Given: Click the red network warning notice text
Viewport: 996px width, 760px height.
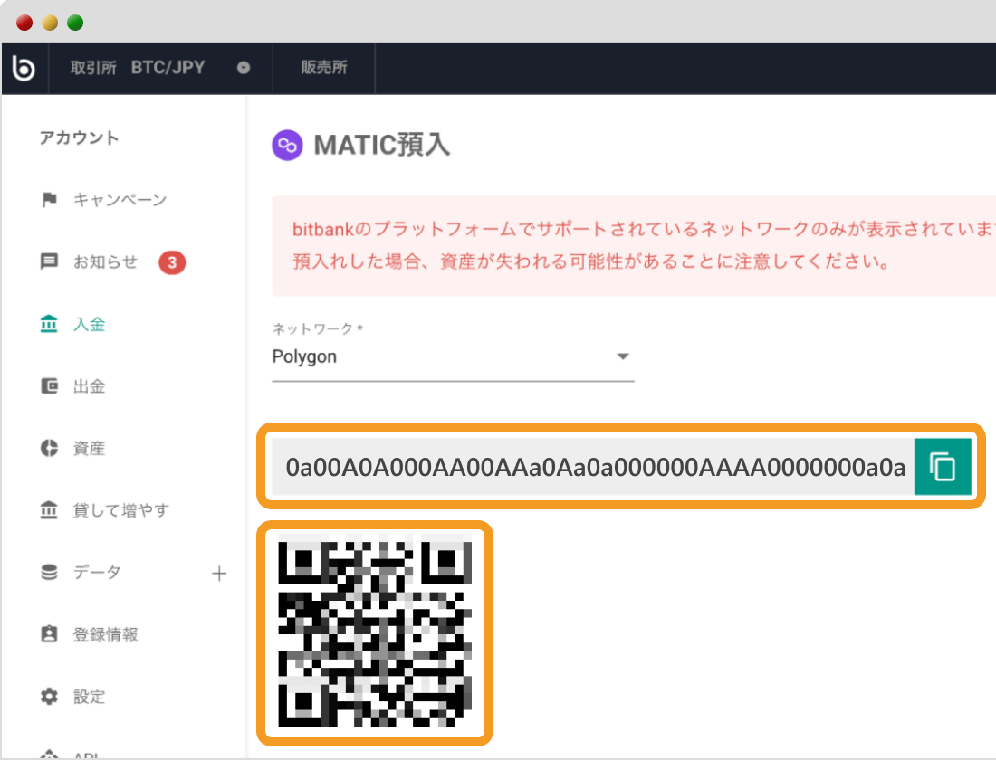Looking at the screenshot, I should pos(644,245).
